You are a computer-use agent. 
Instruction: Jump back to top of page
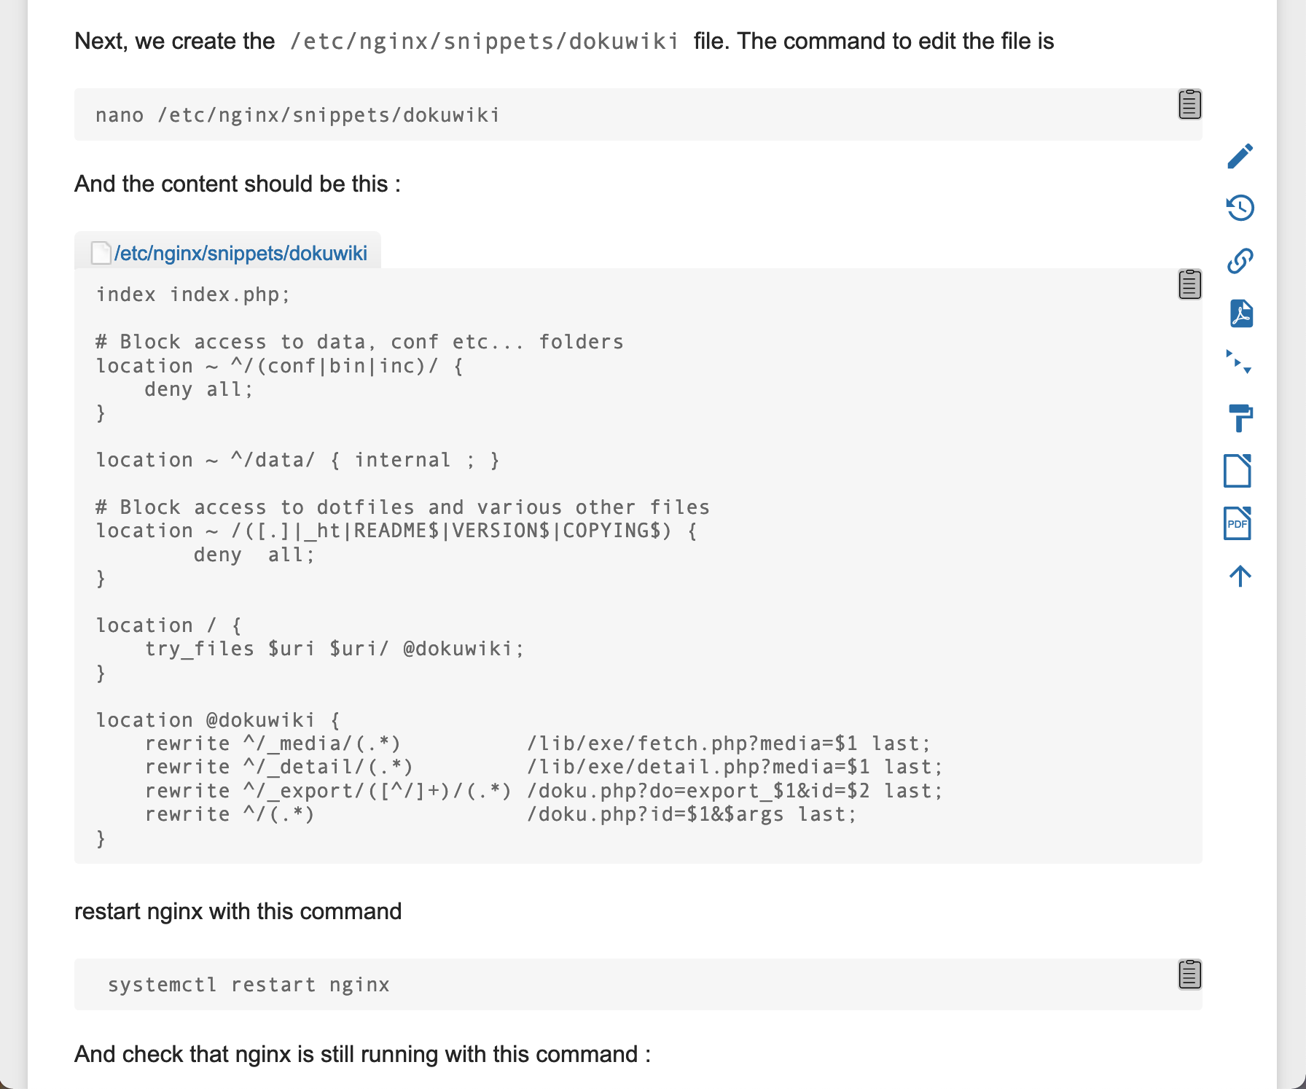(x=1240, y=576)
